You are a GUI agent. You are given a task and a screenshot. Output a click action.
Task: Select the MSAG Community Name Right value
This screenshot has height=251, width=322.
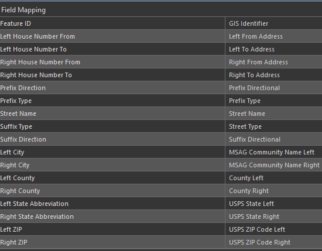[x=273, y=165]
